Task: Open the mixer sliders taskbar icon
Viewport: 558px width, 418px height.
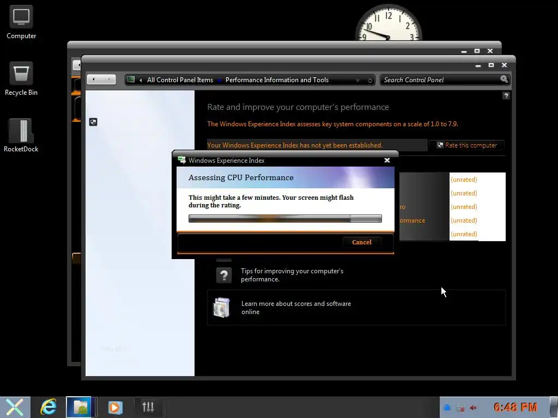Action: point(148,407)
